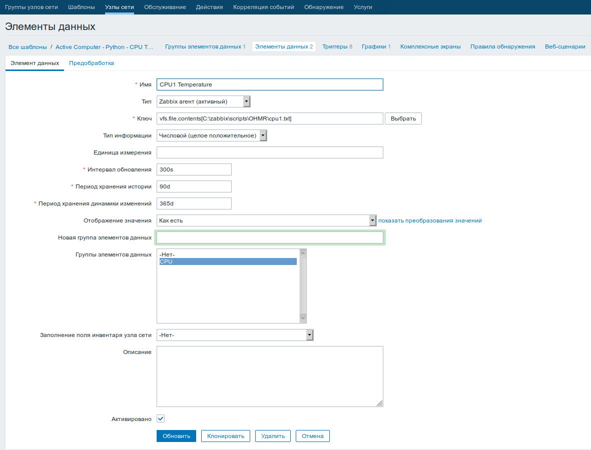The width and height of the screenshot is (591, 450).
Task: Open Элементы данных 2 link
Action: 284,46
